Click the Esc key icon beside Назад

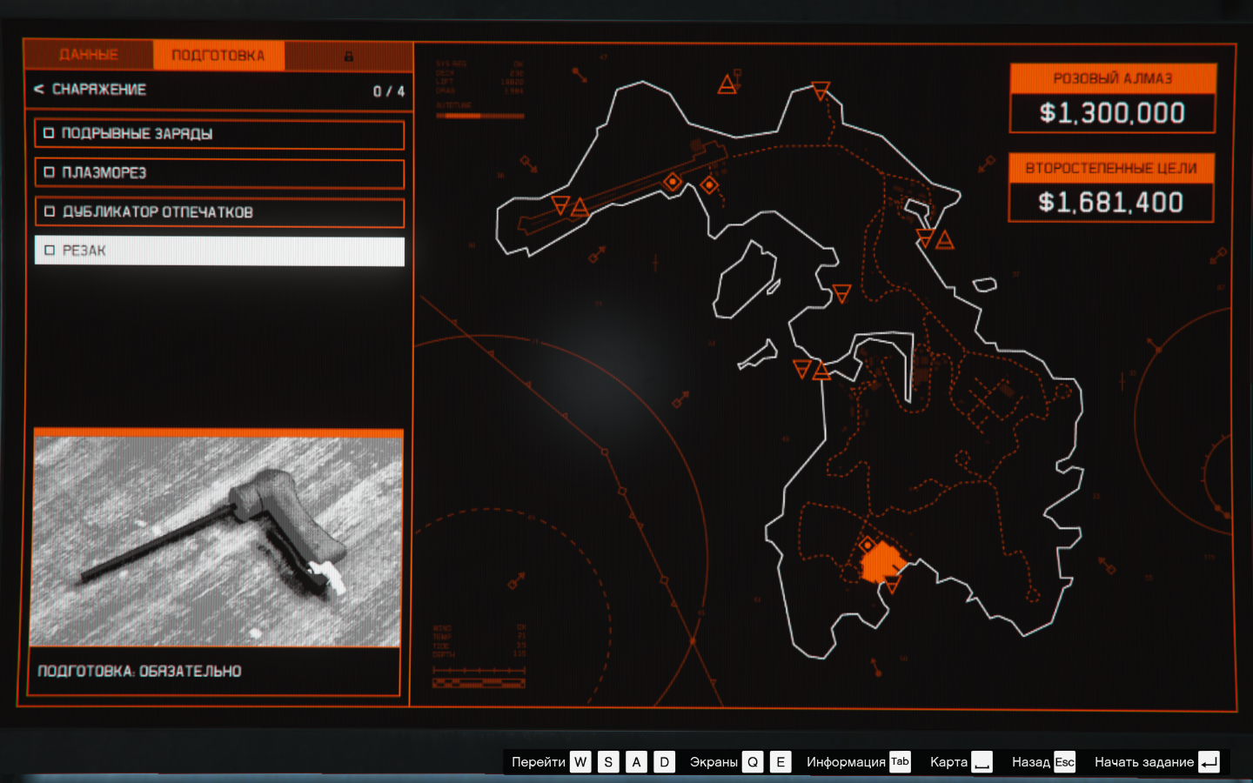point(1065,762)
